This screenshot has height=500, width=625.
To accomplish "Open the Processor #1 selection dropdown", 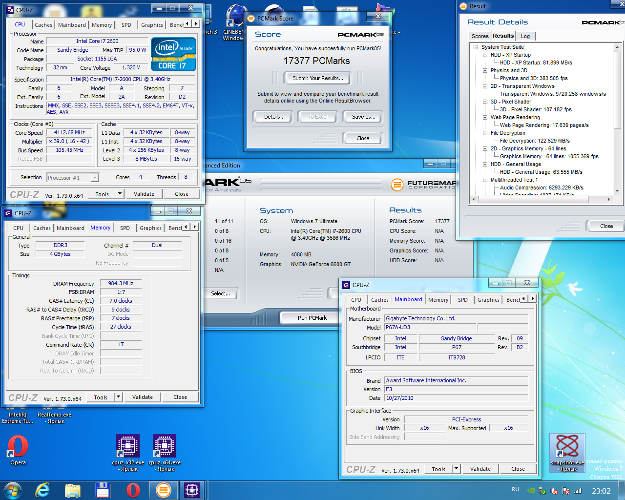I will (x=95, y=178).
